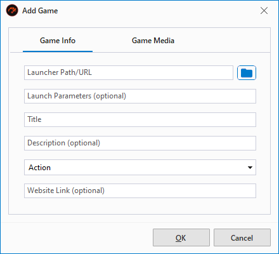Click into the Title field
The height and width of the screenshot is (254, 279).
click(x=140, y=119)
